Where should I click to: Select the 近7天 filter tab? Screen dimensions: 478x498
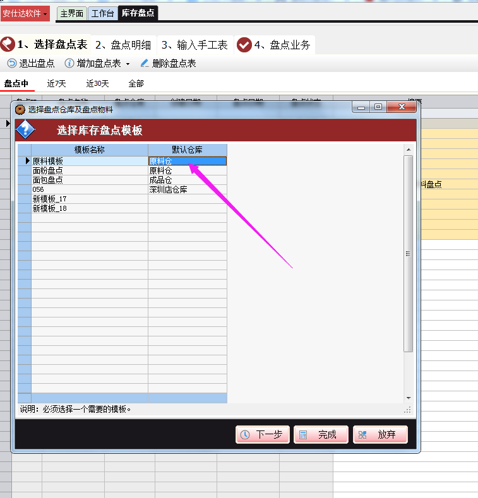pyautogui.click(x=57, y=83)
